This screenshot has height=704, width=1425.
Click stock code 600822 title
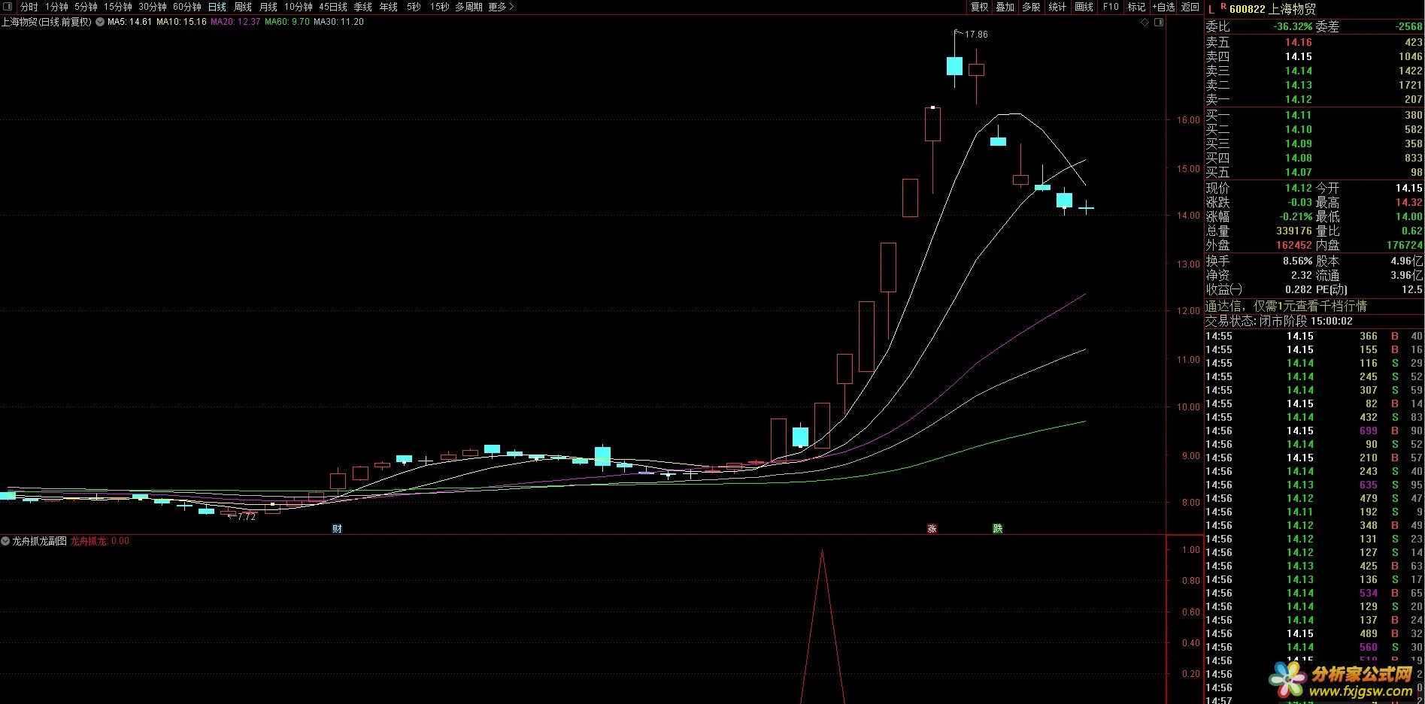[1272, 9]
